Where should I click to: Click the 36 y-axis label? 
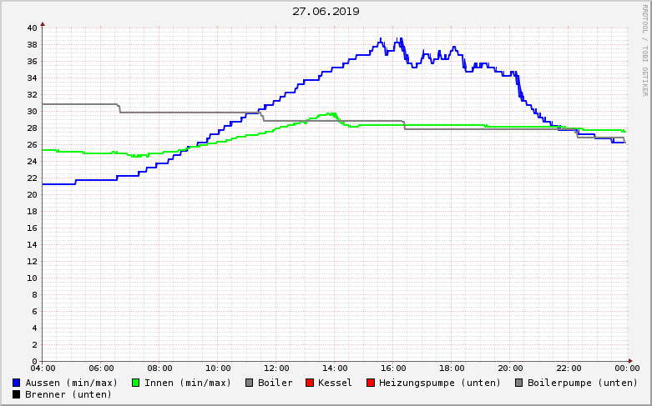click(33, 62)
